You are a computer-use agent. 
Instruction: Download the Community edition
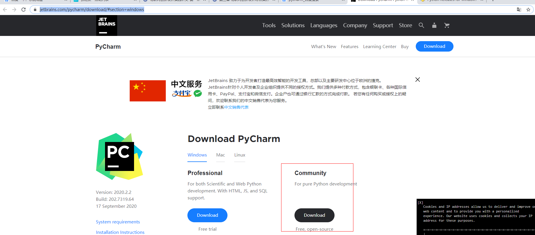point(315,215)
